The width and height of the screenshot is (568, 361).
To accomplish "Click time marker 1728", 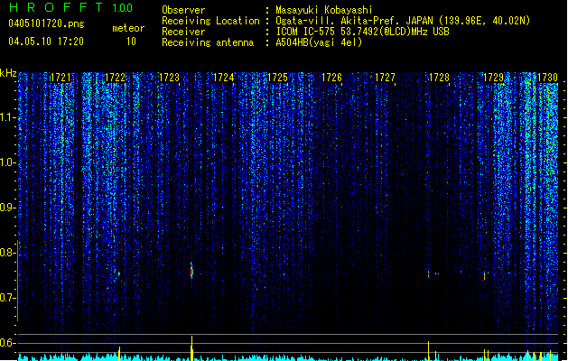I will click(439, 78).
